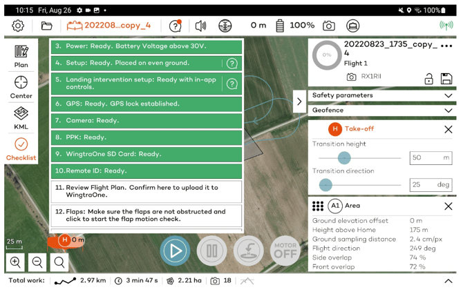Close the A1 Area panel
The width and height of the screenshot is (463, 292).
448,206
